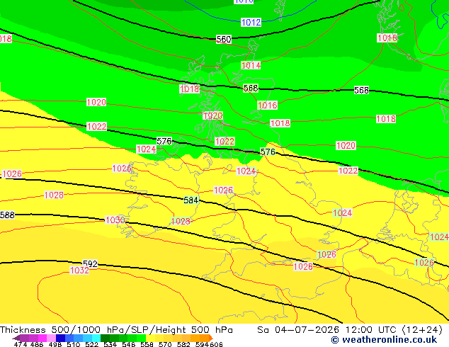Click the 522 legend scale value
This screenshot has height=347, width=449.
pos(91,344)
